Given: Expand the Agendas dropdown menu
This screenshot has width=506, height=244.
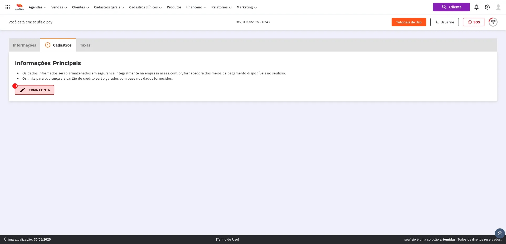Looking at the screenshot, I should click(x=37, y=7).
